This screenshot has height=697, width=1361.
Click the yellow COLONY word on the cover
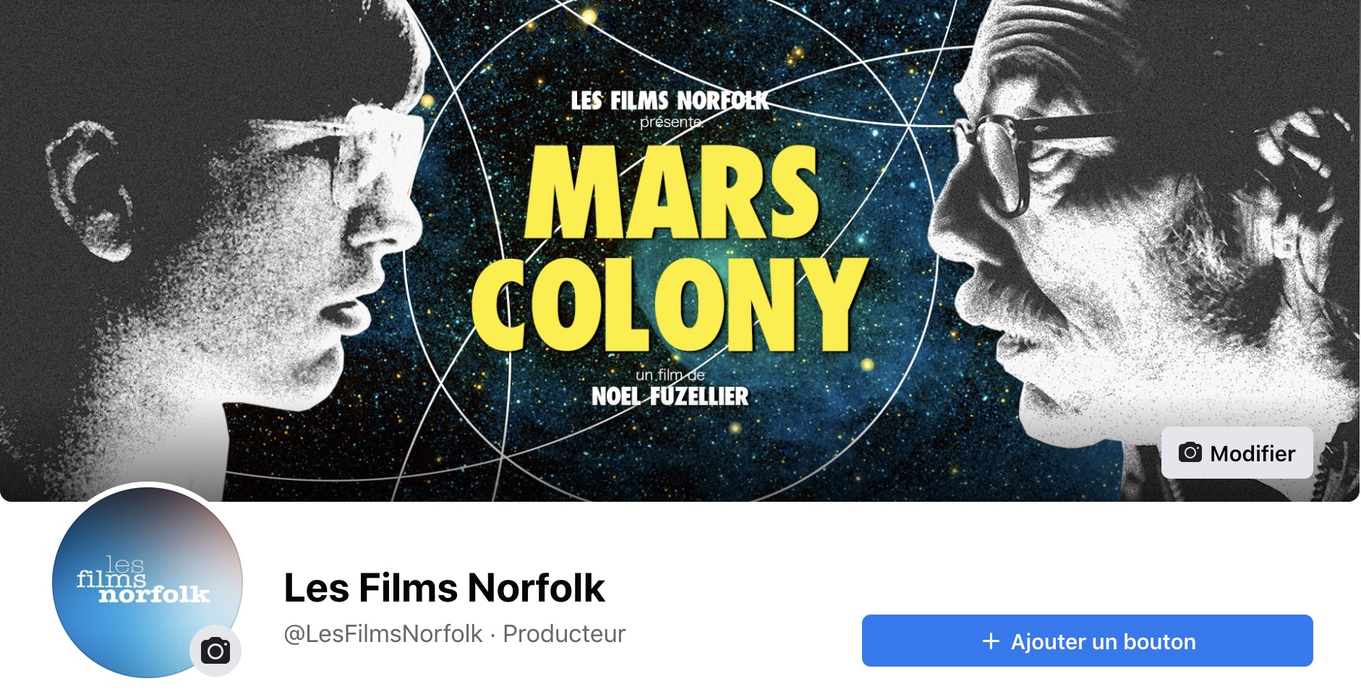coord(670,304)
